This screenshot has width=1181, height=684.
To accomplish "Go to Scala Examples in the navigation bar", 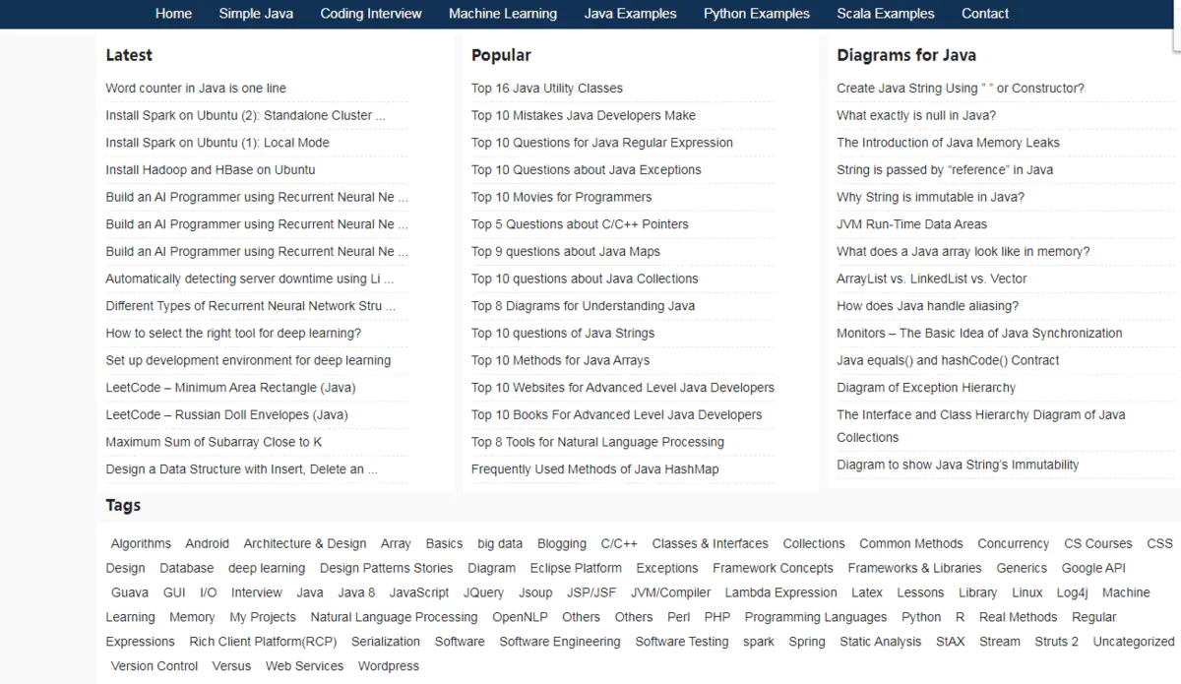I will [x=886, y=14].
